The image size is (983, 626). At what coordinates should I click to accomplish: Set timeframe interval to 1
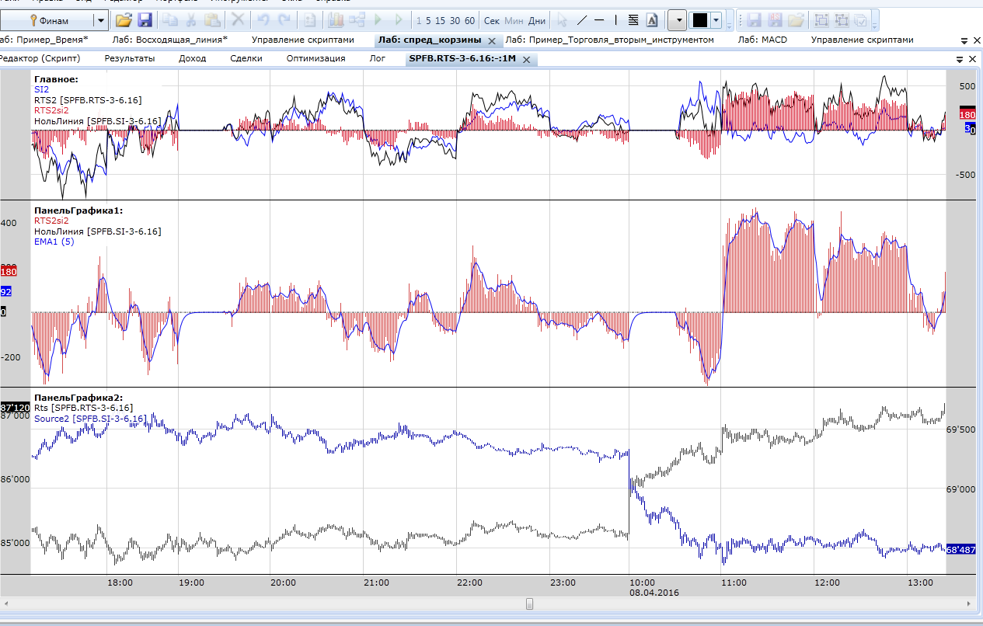pos(419,21)
